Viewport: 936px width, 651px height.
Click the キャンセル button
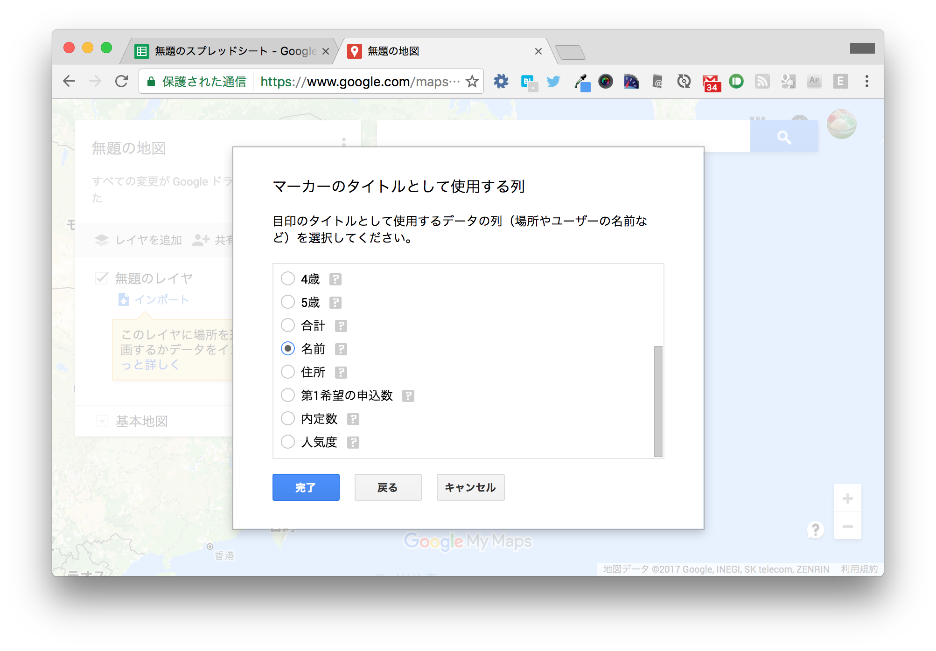coord(470,487)
